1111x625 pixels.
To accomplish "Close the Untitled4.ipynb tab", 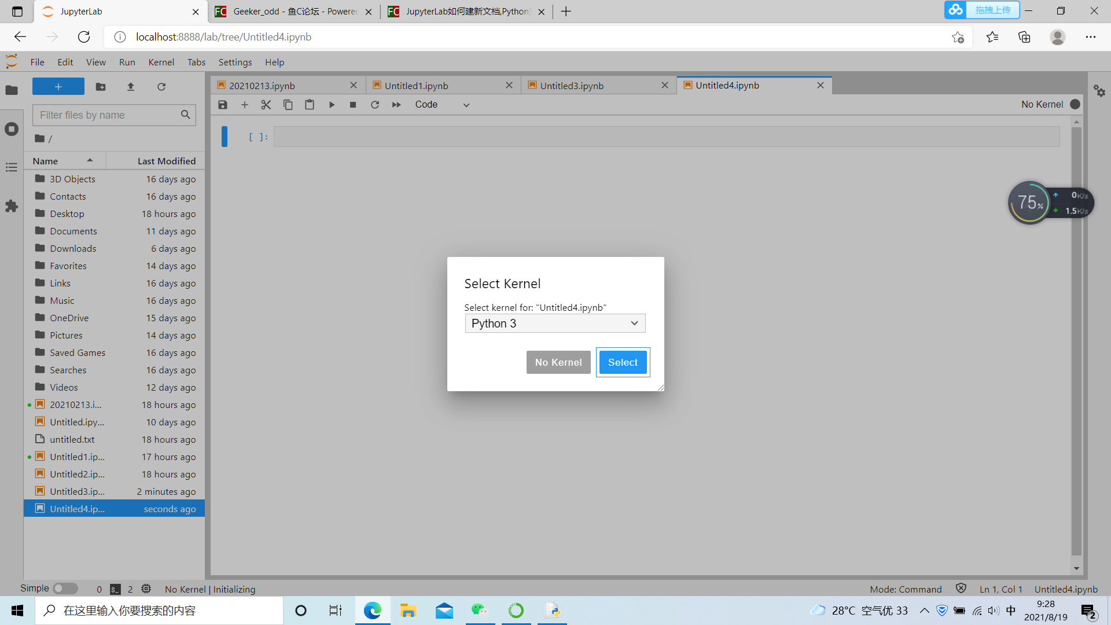I will [821, 86].
